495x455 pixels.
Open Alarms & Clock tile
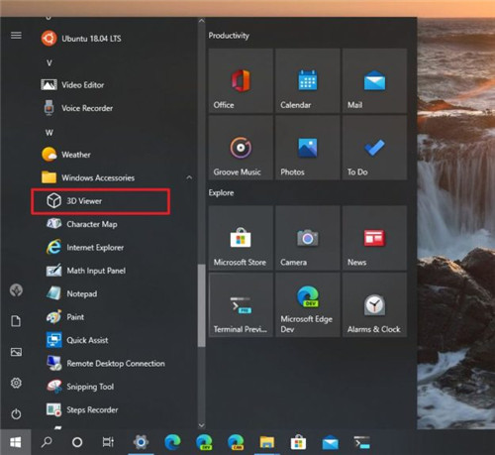point(374,305)
